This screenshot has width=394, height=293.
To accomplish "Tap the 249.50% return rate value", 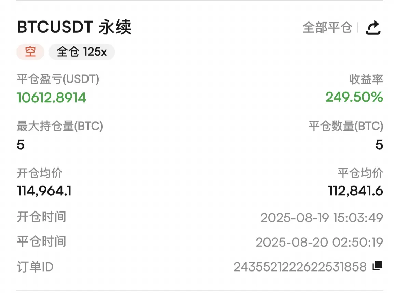I will click(354, 97).
